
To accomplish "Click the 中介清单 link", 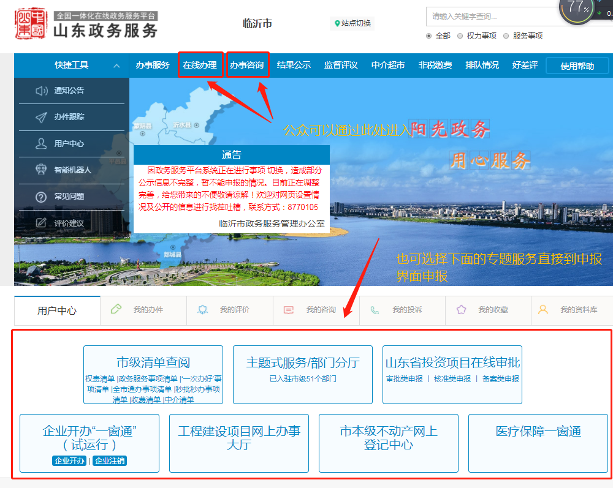I will [180, 400].
